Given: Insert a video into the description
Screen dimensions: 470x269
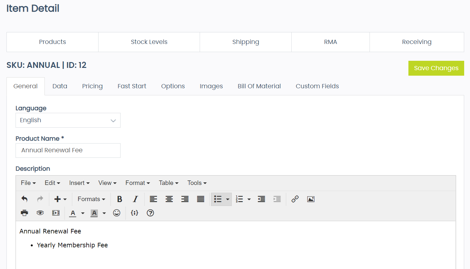Looking at the screenshot, I should coord(56,213).
